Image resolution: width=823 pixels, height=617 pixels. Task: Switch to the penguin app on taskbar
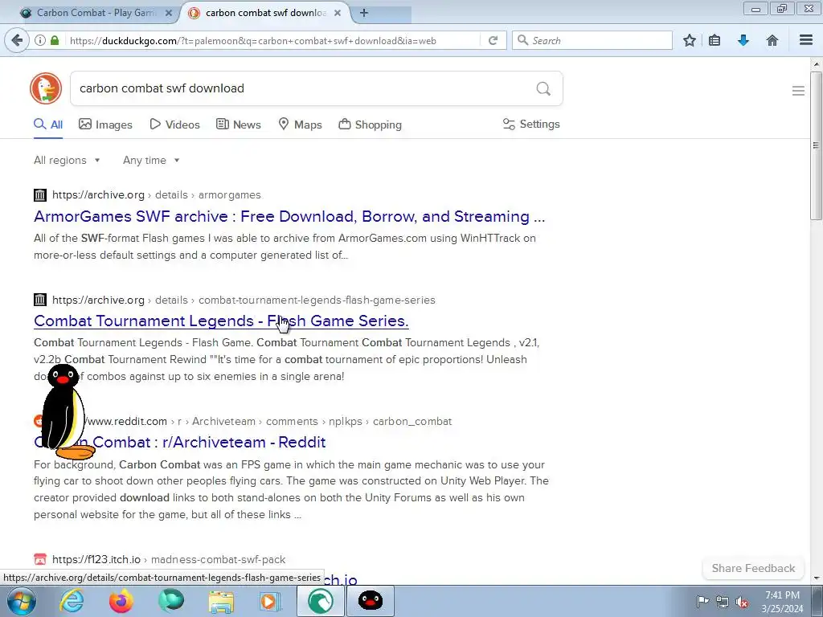(370, 601)
